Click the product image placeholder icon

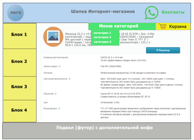coord(53,37)
